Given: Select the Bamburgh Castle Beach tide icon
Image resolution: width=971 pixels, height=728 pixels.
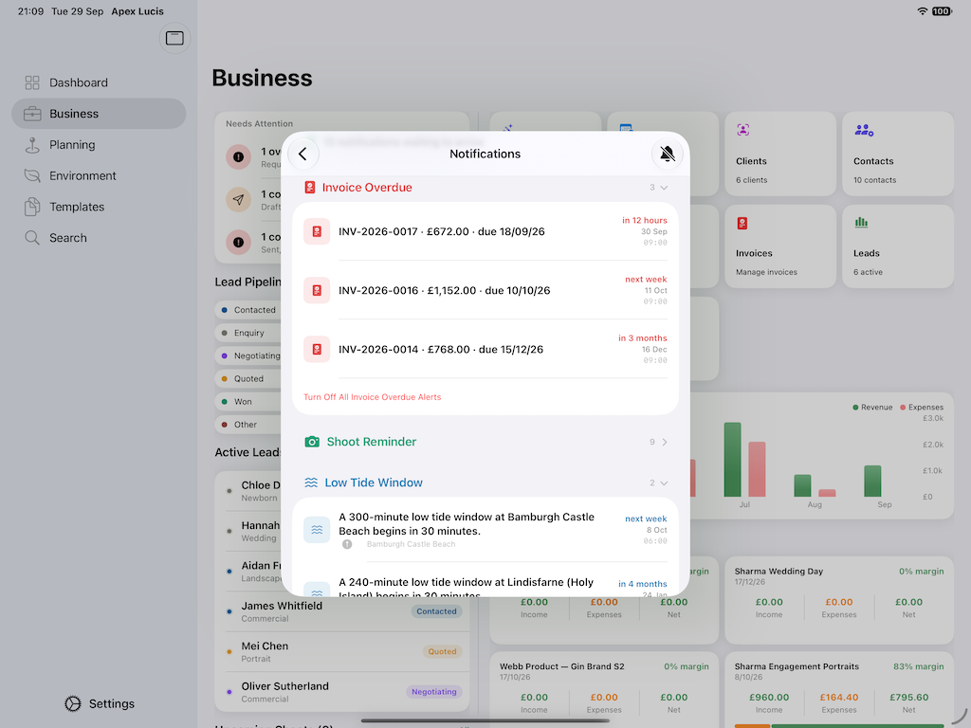Looking at the screenshot, I should coord(317,530).
